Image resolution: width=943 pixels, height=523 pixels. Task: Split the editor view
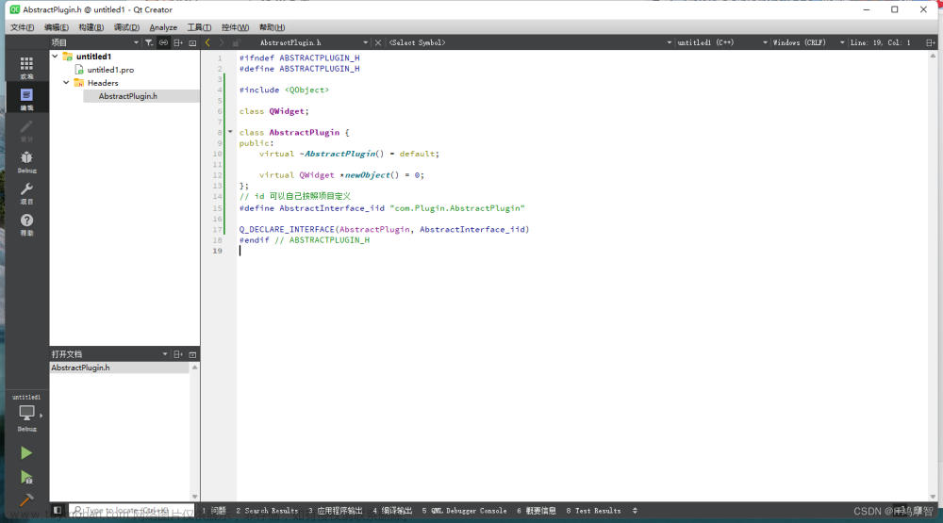click(930, 42)
